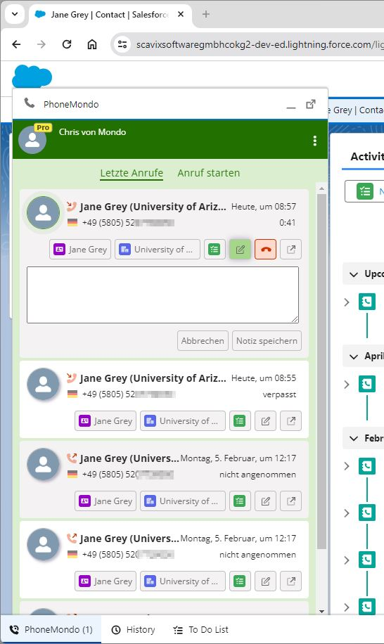Click the avatar of the active 08:57 call
Viewport: 384px width, 644px height.
[43, 213]
